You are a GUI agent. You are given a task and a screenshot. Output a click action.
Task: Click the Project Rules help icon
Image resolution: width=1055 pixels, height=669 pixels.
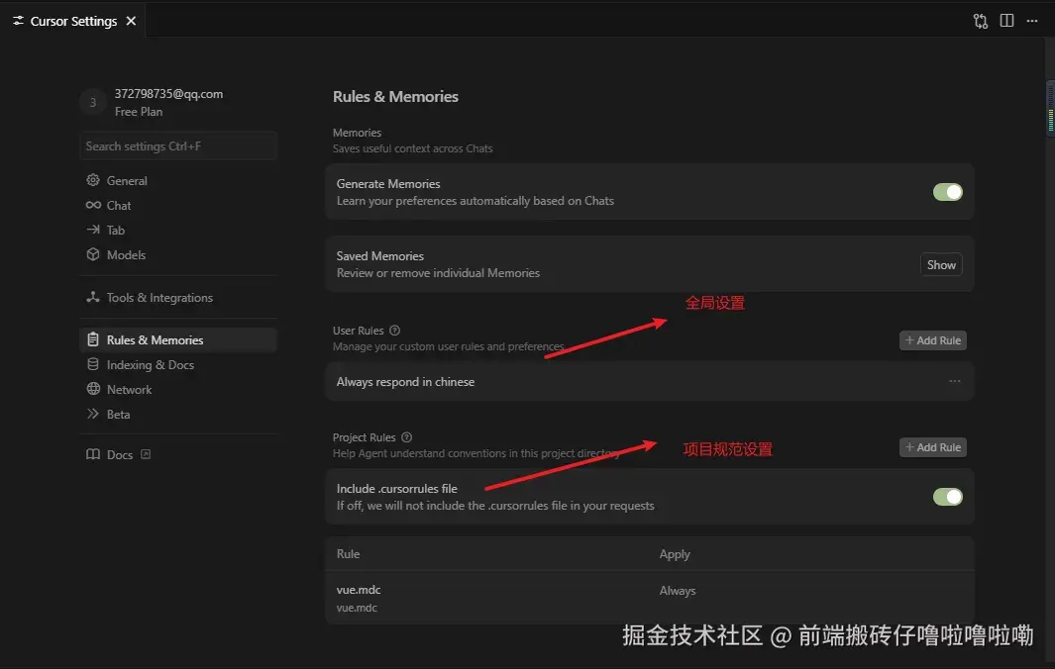tap(406, 437)
